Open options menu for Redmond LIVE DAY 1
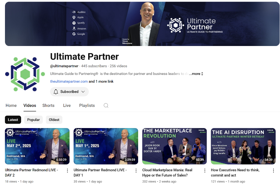 tap(136, 171)
